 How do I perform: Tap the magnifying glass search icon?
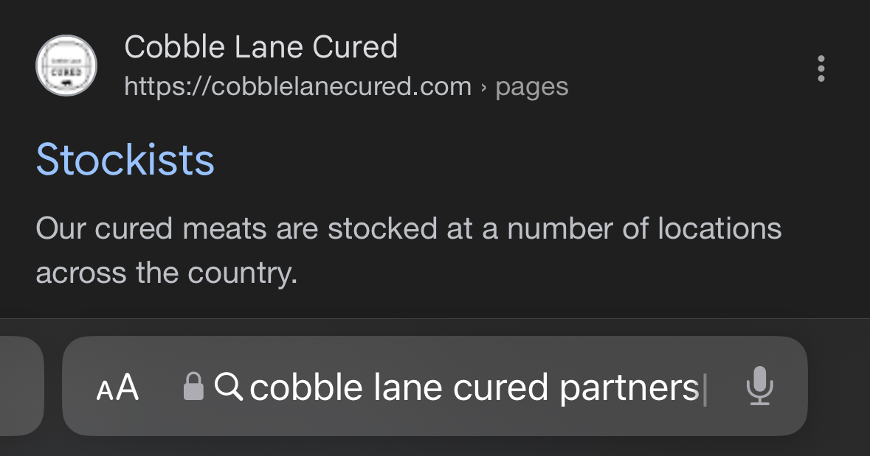[x=229, y=386]
